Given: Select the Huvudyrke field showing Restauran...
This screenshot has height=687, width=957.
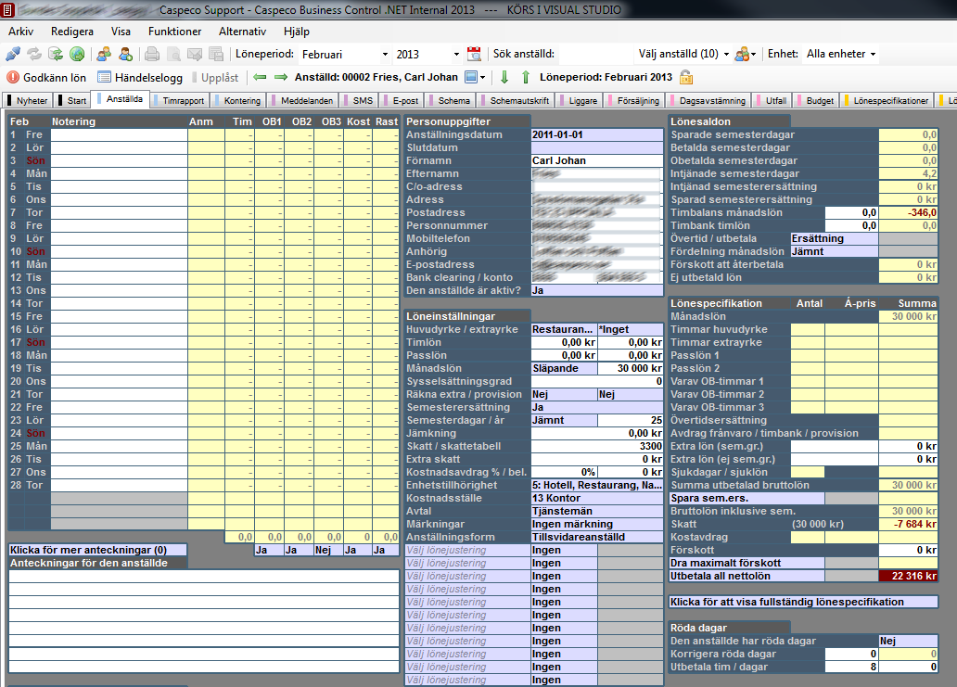Looking at the screenshot, I should 564,329.
